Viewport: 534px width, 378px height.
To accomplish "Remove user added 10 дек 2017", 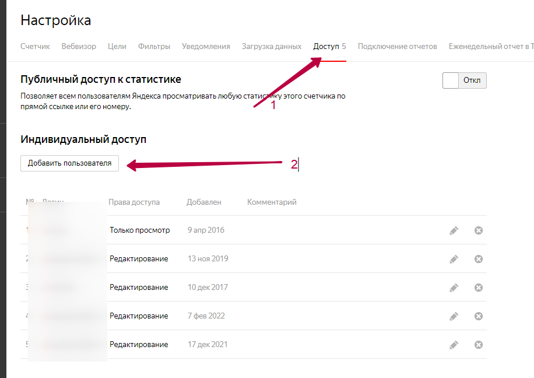I will pos(479,288).
